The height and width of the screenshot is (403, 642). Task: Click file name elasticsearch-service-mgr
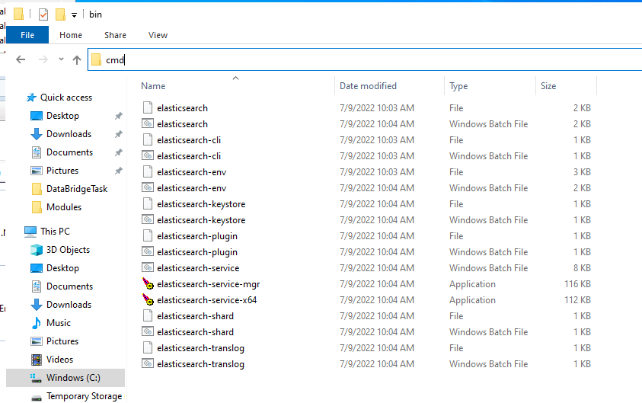[x=209, y=284]
